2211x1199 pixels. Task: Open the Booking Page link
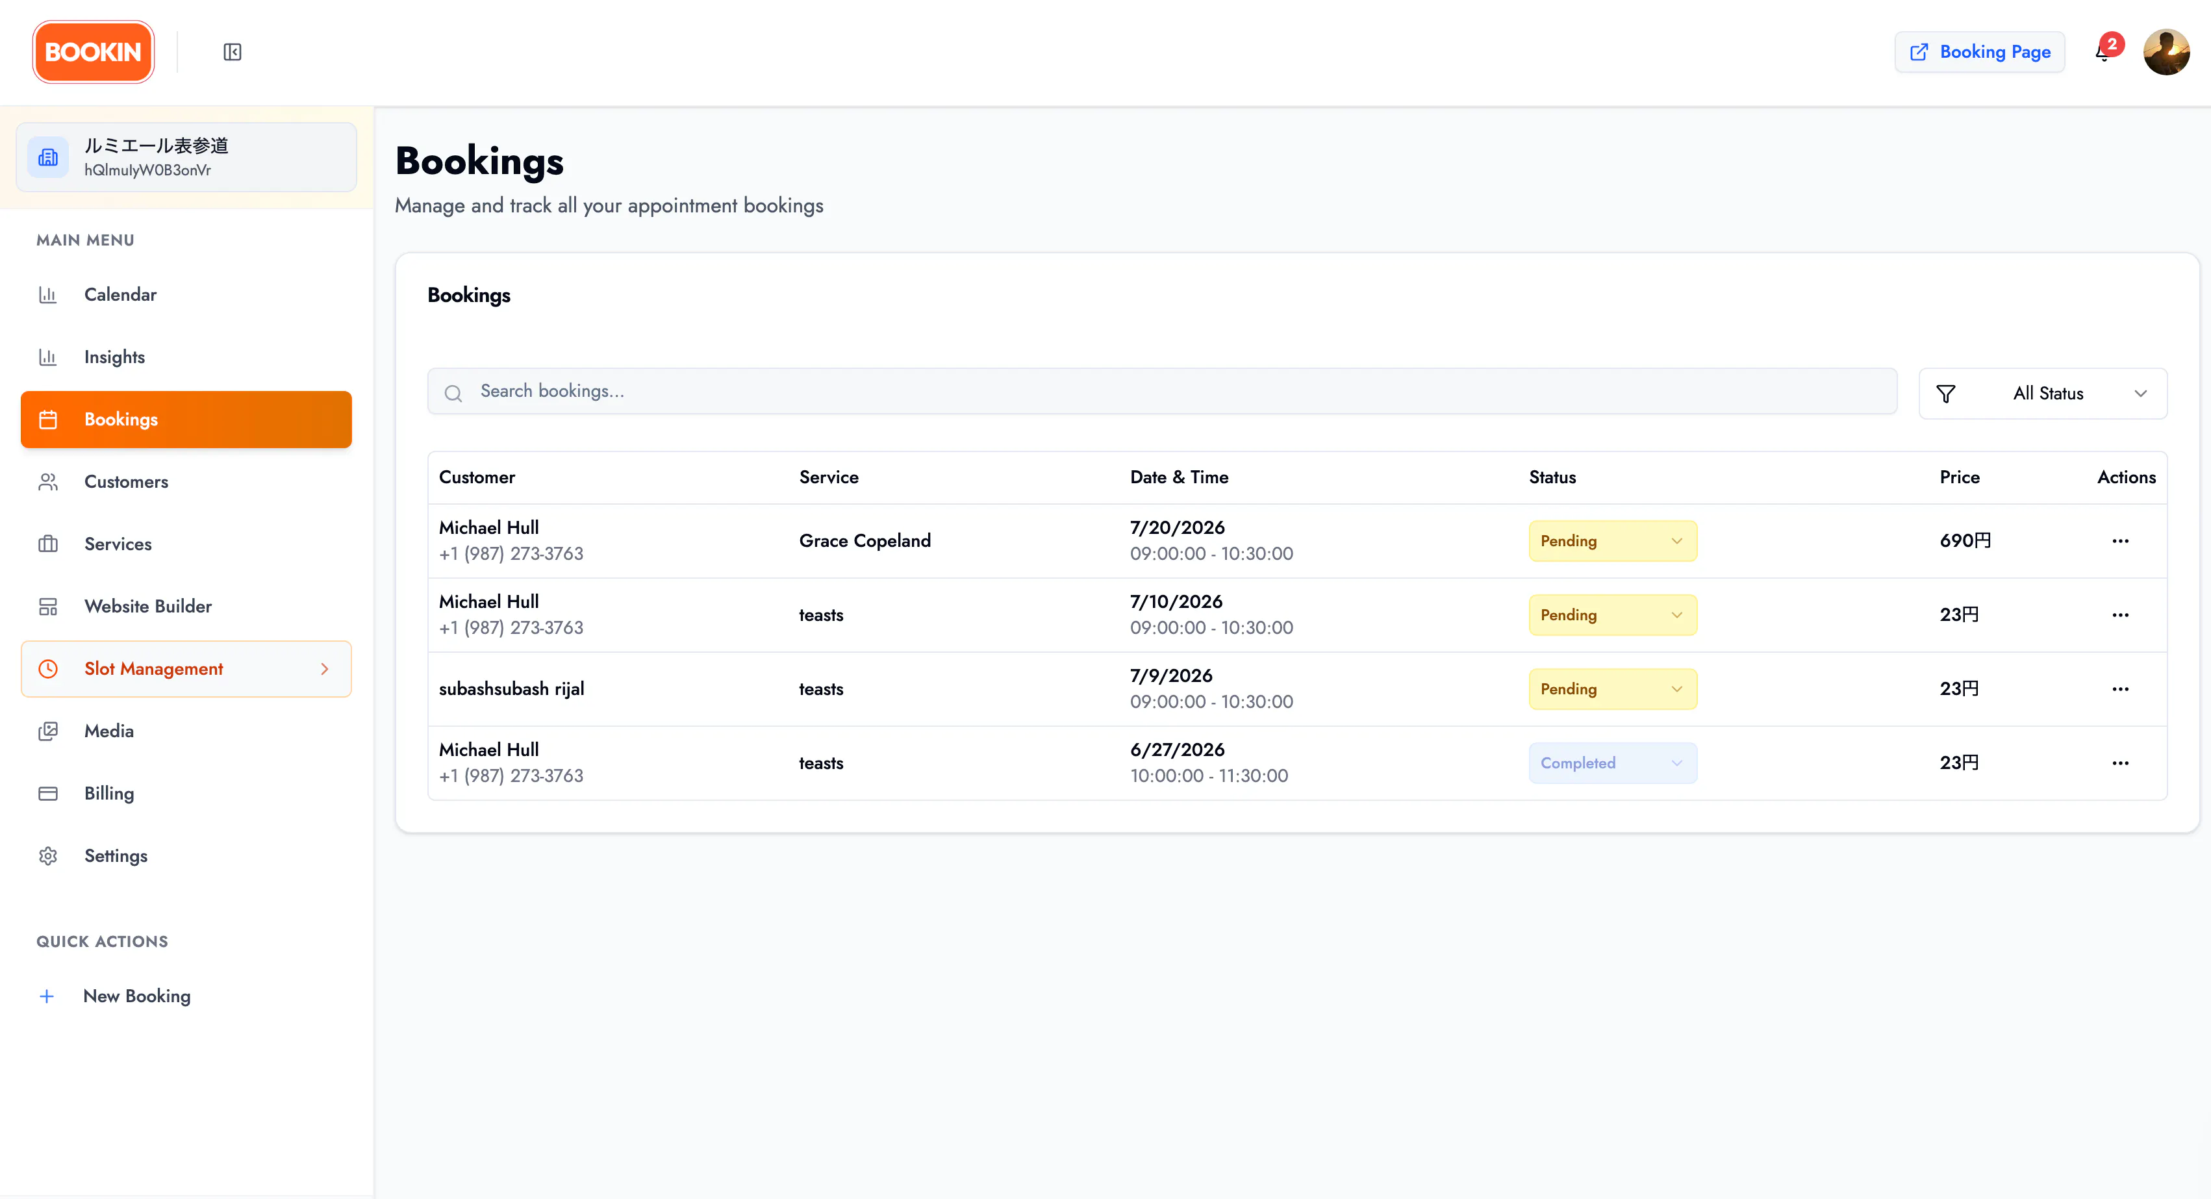click(1979, 53)
